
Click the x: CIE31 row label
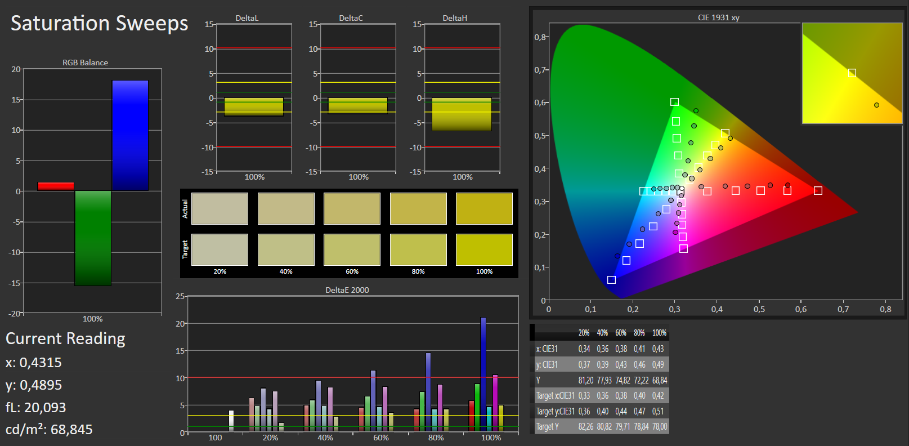click(547, 349)
